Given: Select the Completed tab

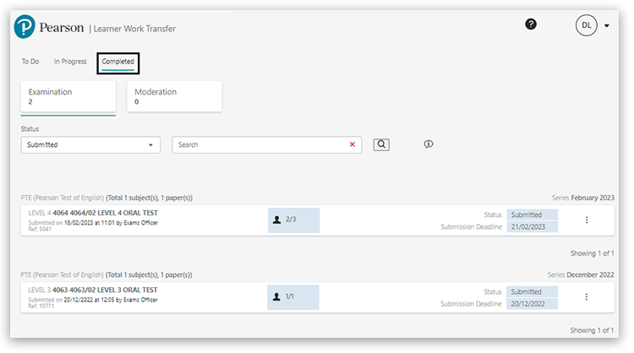Looking at the screenshot, I should click(118, 62).
